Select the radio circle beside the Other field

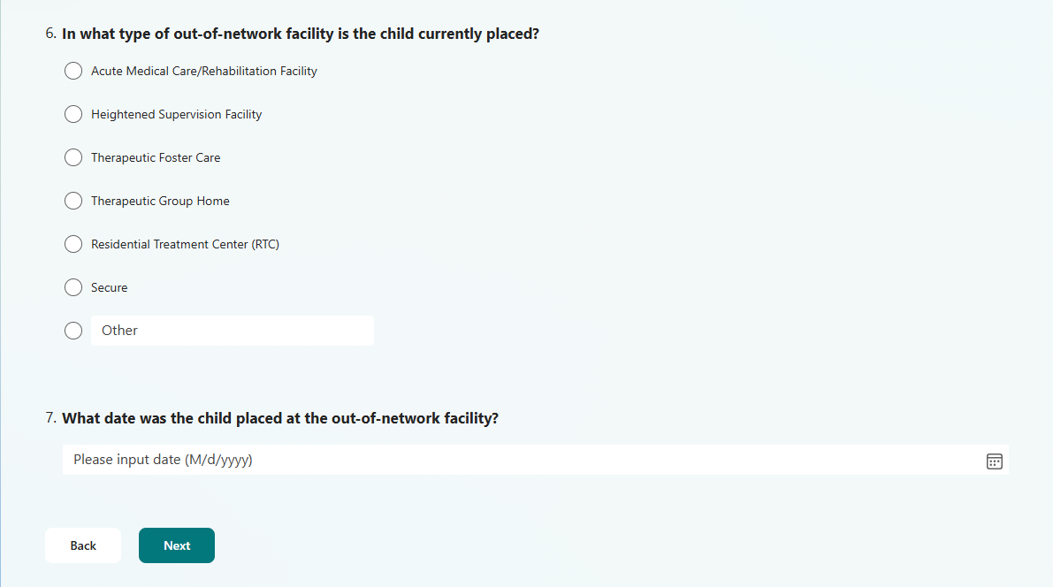pyautogui.click(x=74, y=331)
